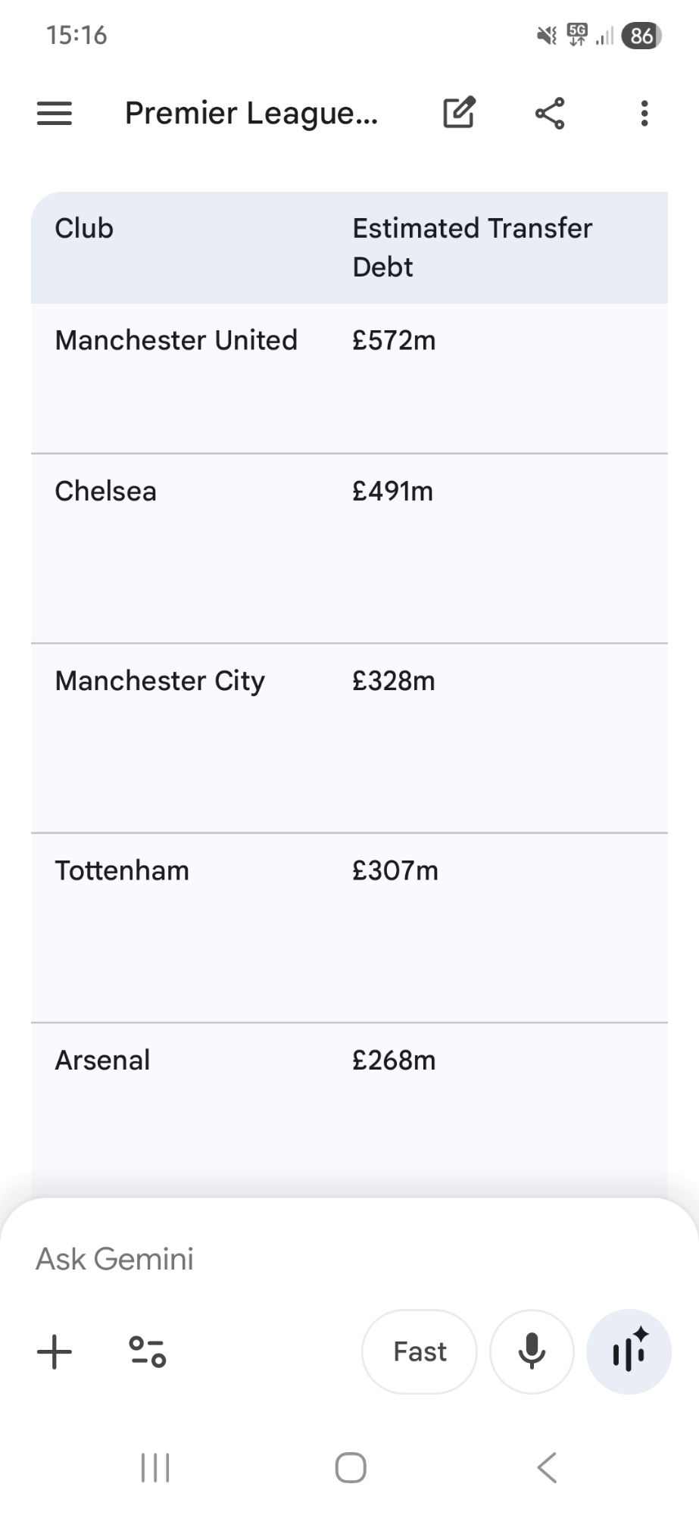Tap the Premier League chat title
This screenshot has width=699, height=1515.
(x=251, y=114)
